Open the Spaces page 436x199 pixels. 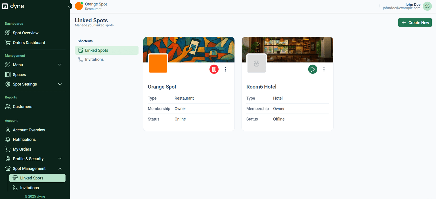tap(19, 74)
